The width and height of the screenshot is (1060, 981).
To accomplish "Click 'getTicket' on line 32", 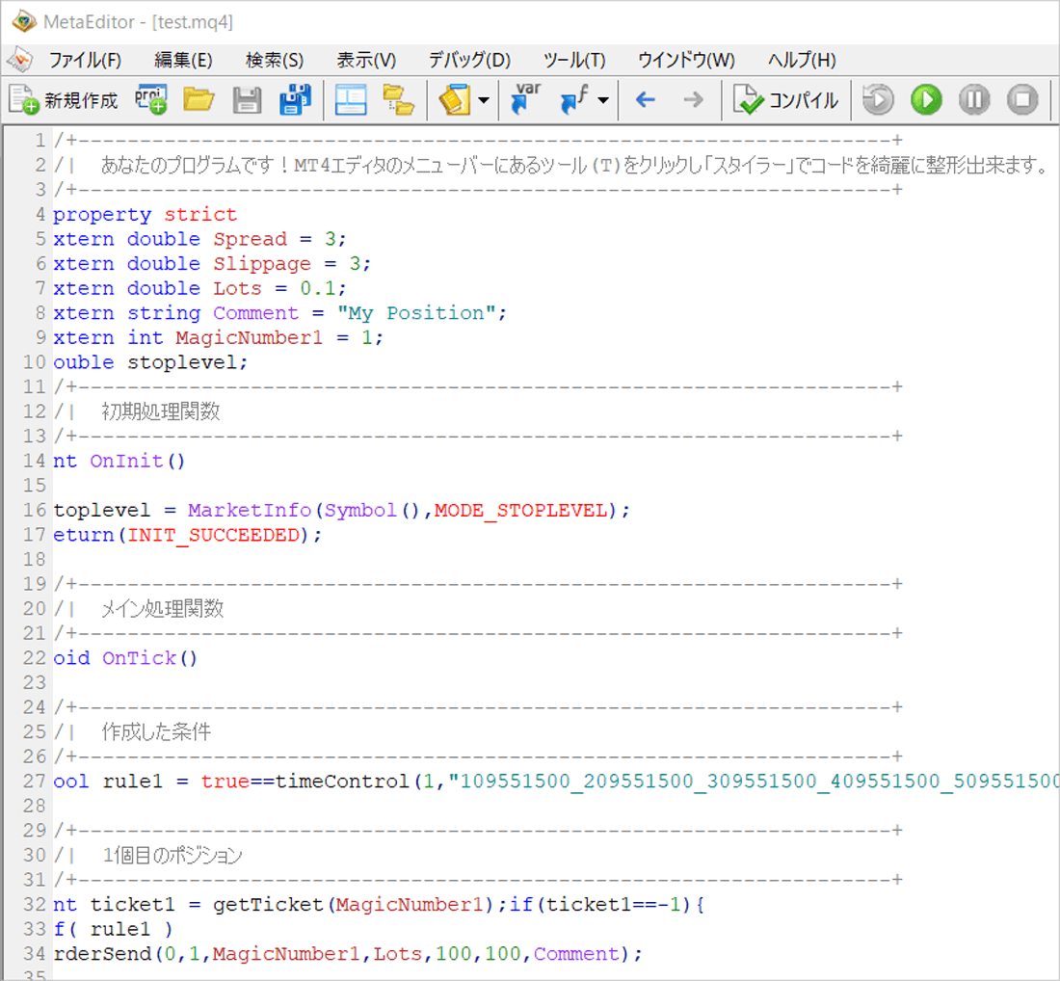I will click(x=269, y=904).
